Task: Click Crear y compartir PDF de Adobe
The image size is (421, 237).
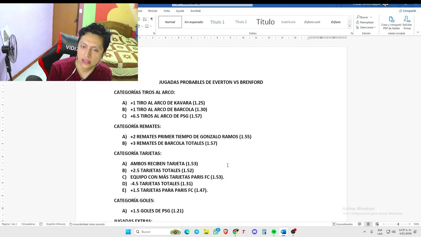Action: [391, 23]
